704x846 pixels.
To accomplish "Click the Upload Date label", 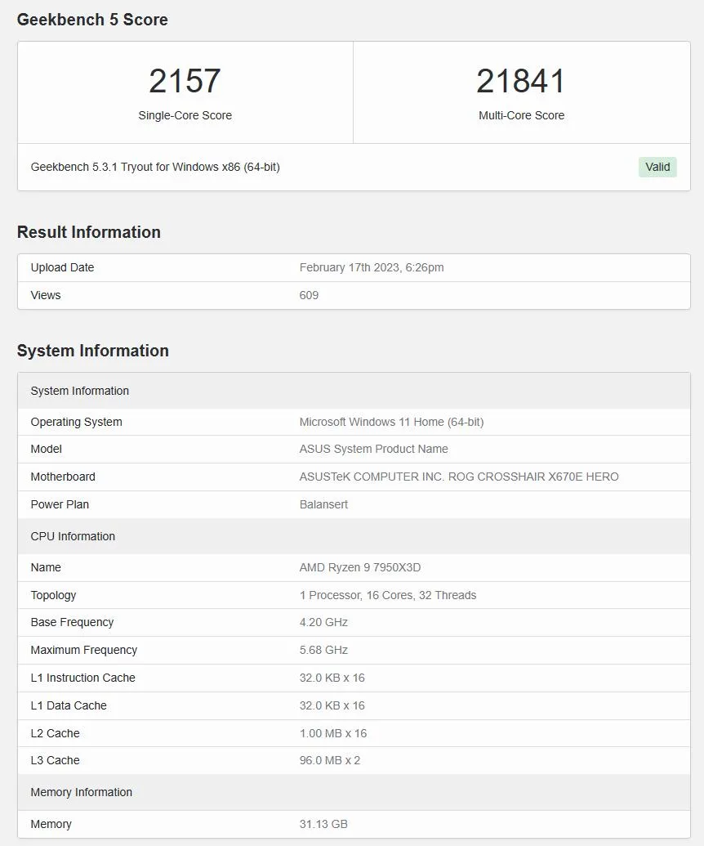I will point(62,267).
